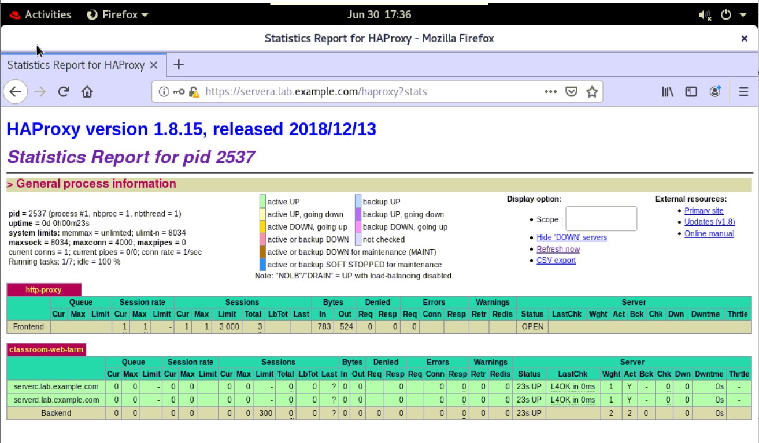Open the Firefox application menu in top bar
The height and width of the screenshot is (443, 759).
click(x=117, y=14)
